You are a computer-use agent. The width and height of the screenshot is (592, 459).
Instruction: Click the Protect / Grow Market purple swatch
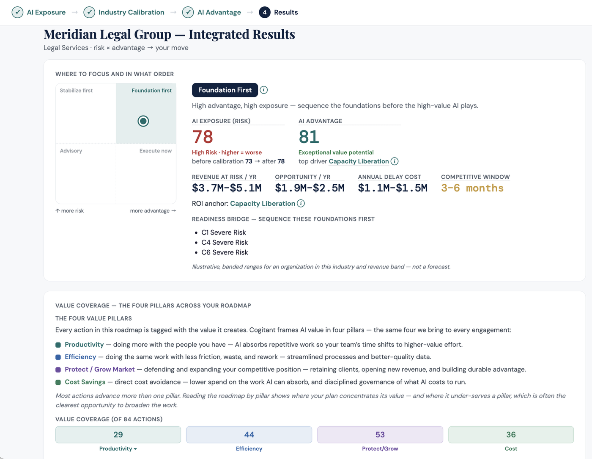[x=58, y=370]
